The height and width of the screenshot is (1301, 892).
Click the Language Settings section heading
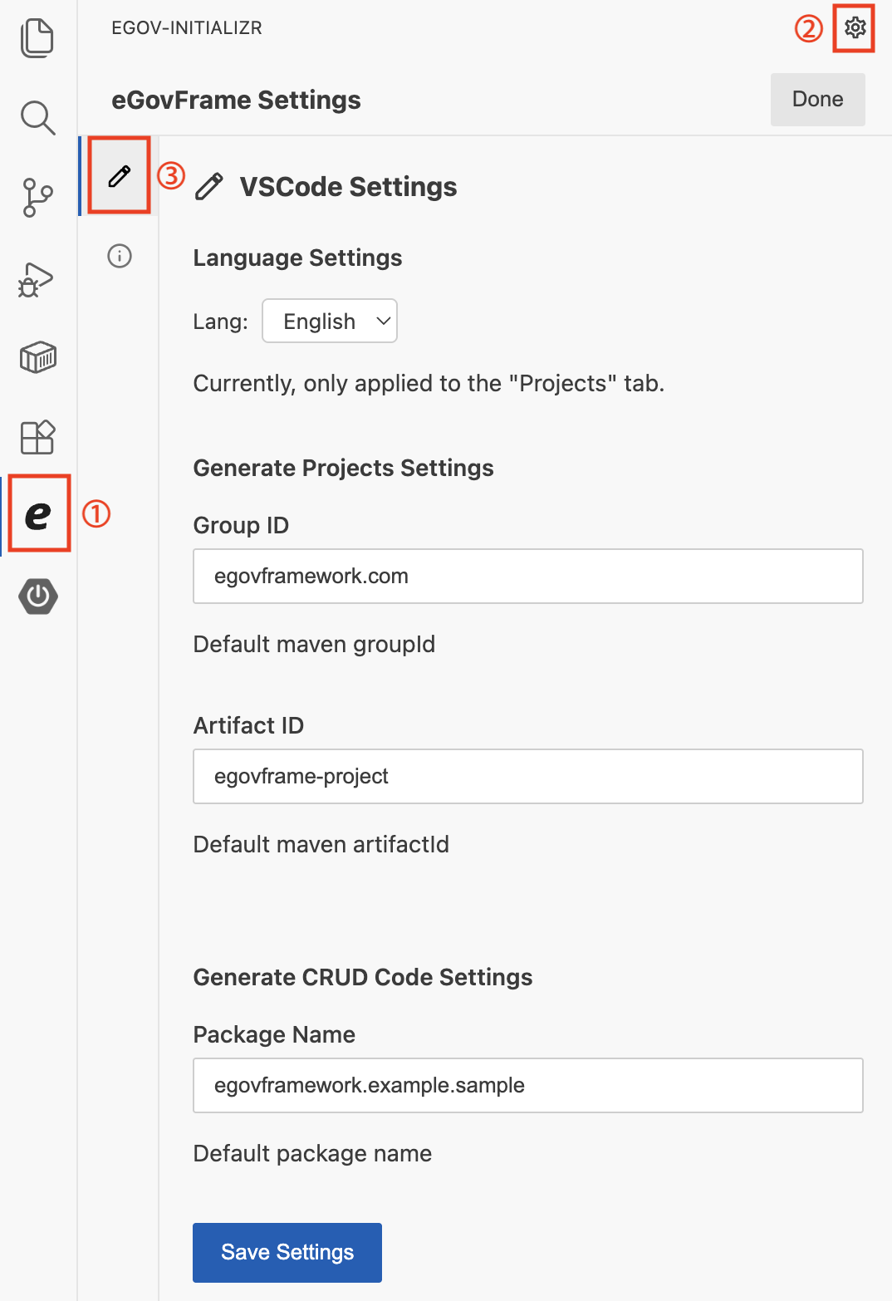coord(297,258)
